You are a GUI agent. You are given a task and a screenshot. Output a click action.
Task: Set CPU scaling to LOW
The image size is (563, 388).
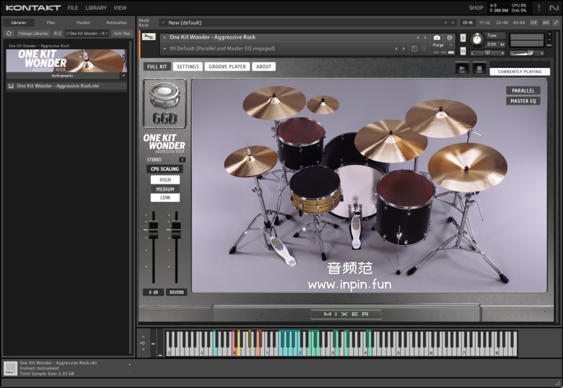[165, 198]
